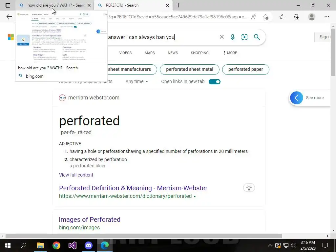Show hidden system tray icons
Screen dimensions: 336x252
(270, 245)
